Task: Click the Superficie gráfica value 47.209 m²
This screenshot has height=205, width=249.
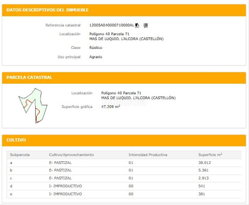Action: (x=110, y=107)
